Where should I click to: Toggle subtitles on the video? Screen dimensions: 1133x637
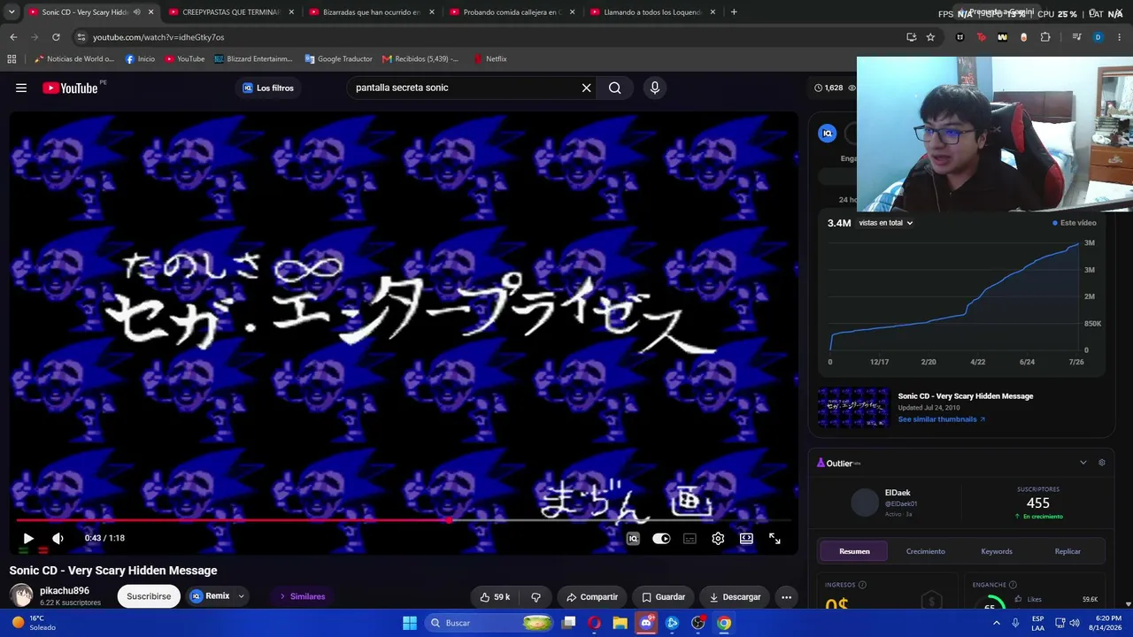coord(690,538)
